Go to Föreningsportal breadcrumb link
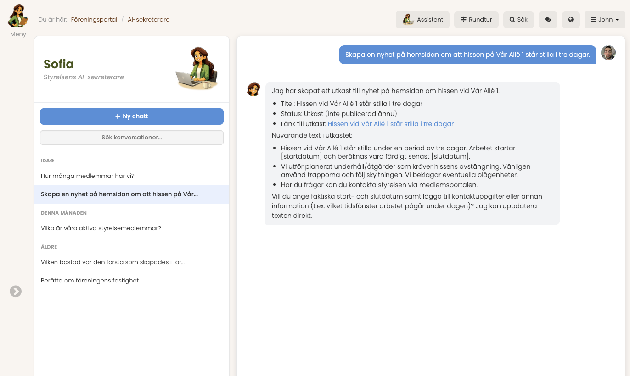630x376 pixels. tap(94, 20)
